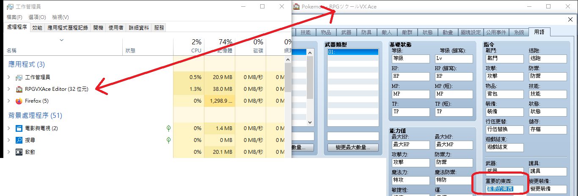This screenshot has width=578, height=196.
Task: Open the 動畫 database tab
Action: [448, 33]
